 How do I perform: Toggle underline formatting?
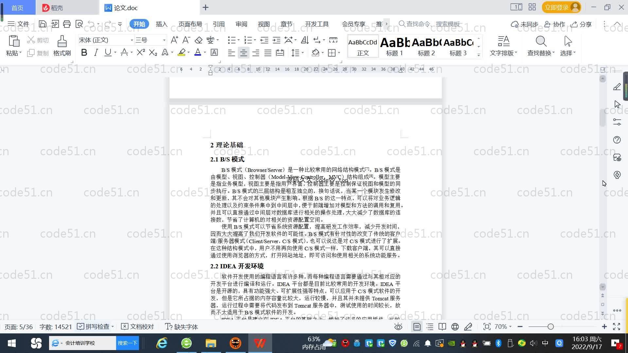[108, 52]
